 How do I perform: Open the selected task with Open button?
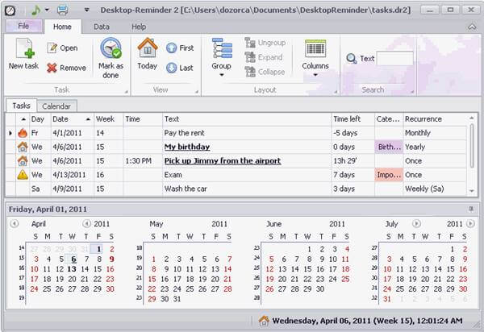(62, 48)
